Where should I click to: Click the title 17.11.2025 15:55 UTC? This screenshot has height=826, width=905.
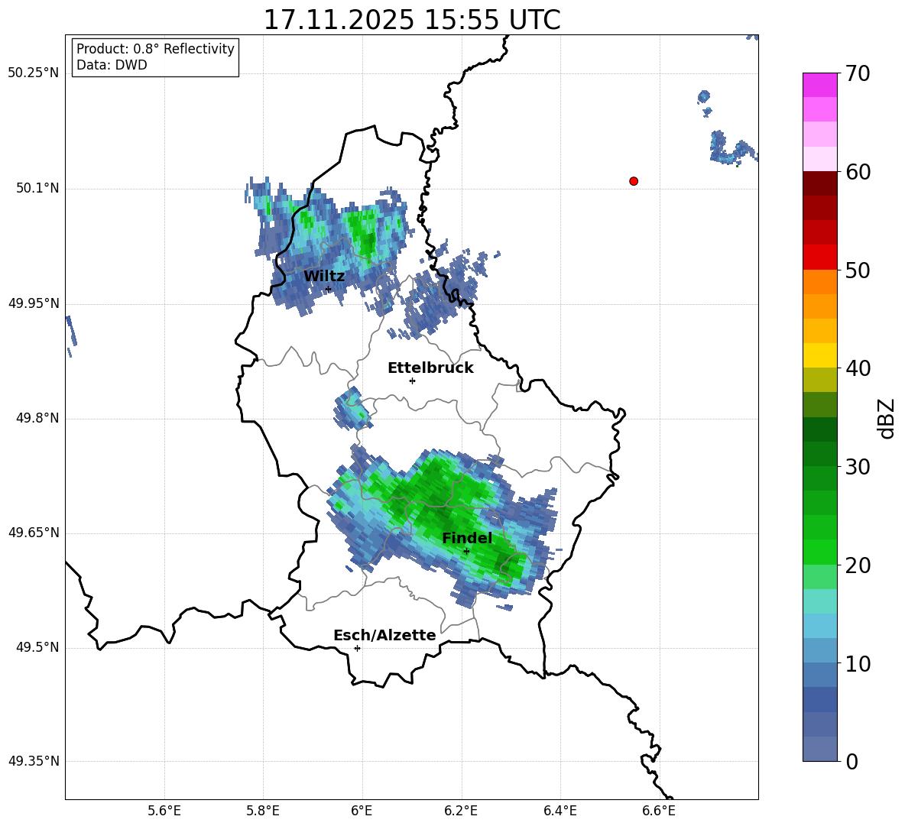(x=412, y=20)
